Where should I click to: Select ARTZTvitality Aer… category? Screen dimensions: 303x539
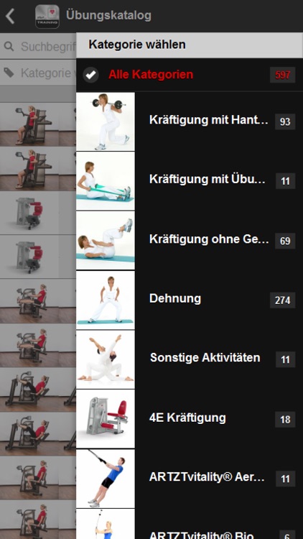(x=190, y=478)
